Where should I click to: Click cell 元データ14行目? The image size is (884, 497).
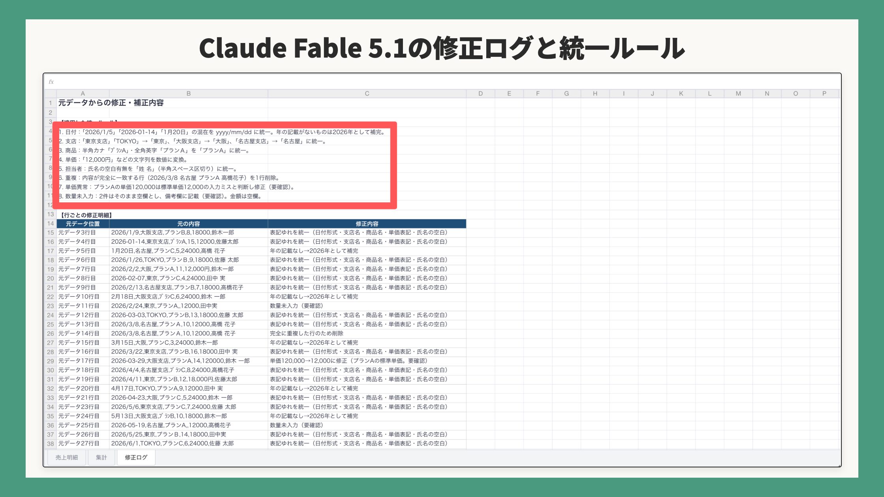pos(83,334)
